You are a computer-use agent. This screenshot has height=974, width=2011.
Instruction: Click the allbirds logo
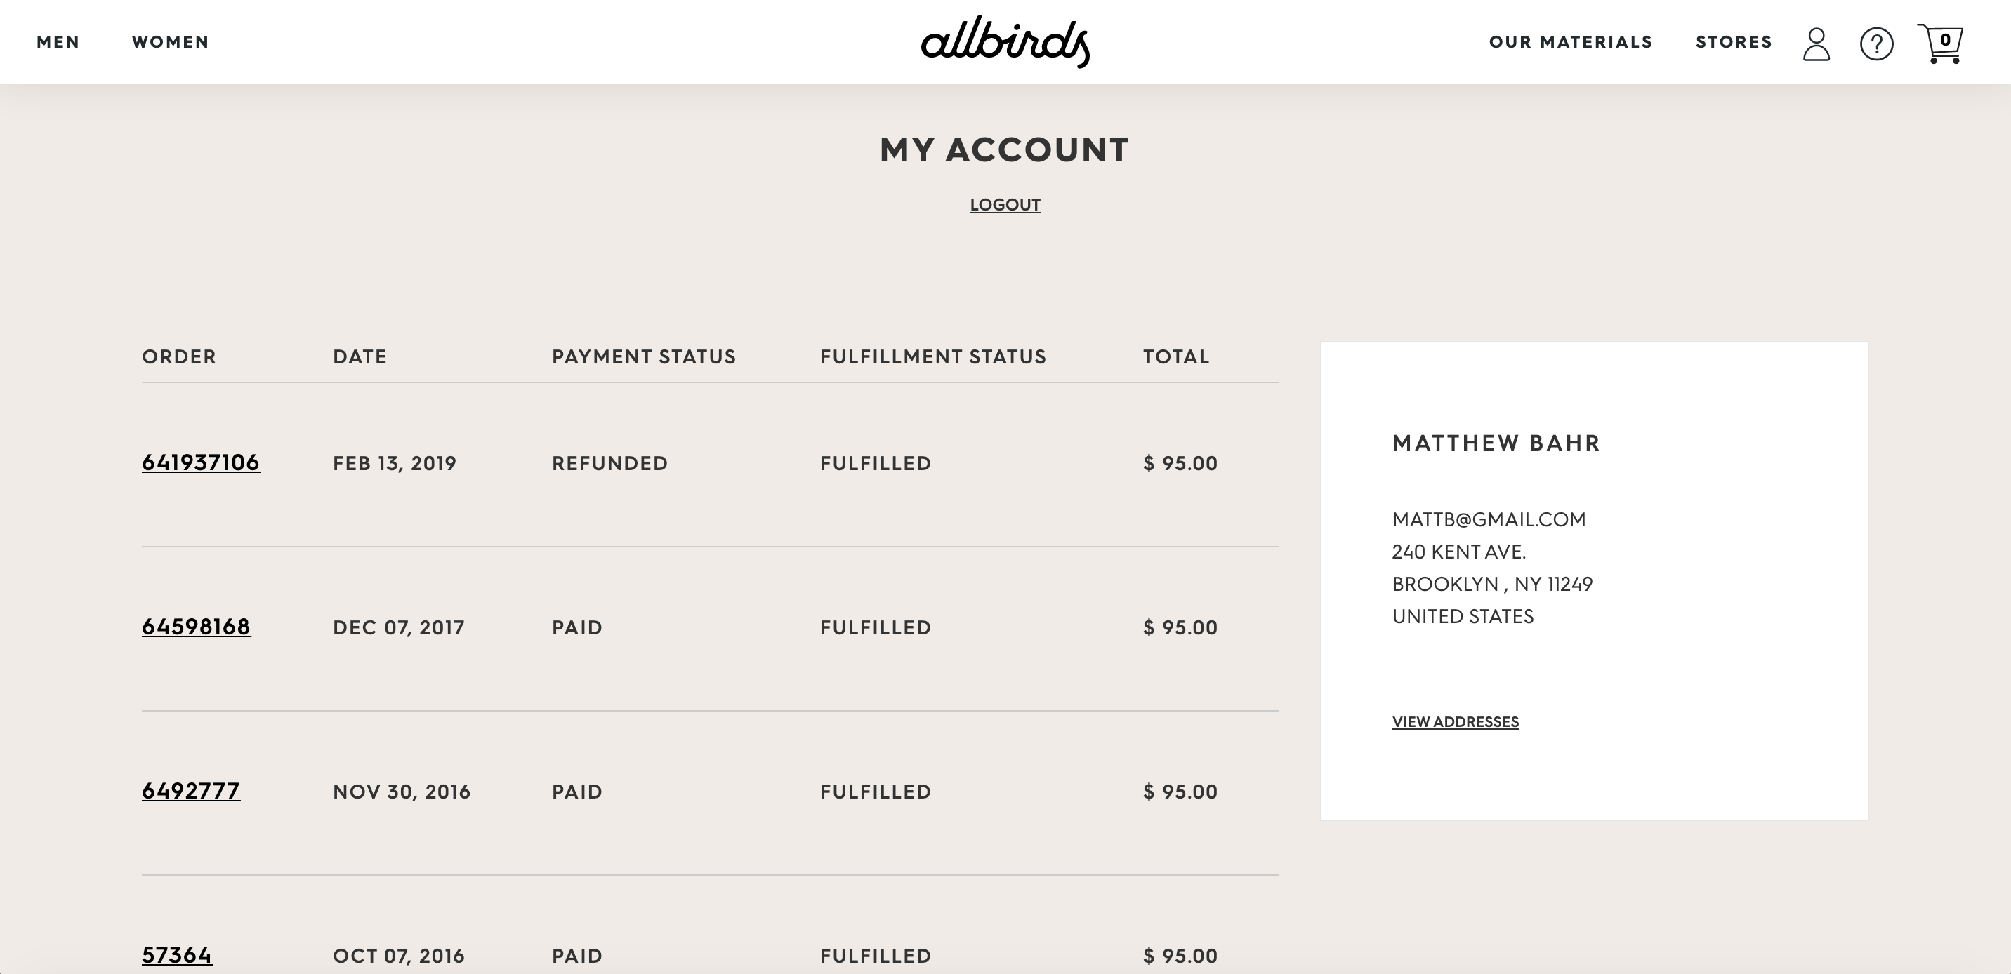click(1005, 42)
